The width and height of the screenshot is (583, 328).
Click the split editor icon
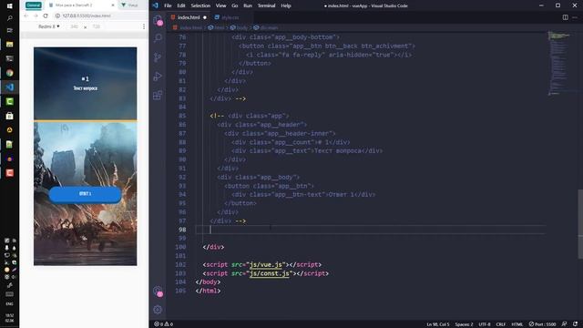pos(565,17)
